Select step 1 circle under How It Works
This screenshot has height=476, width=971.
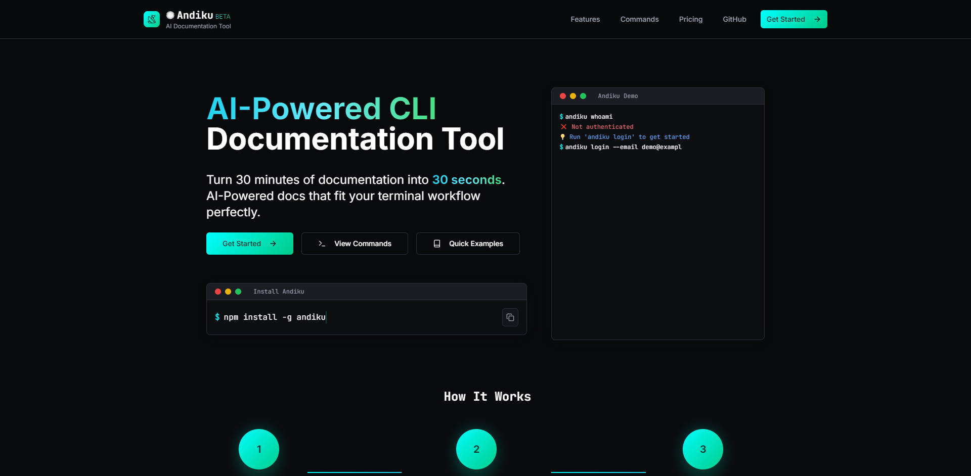tap(259, 449)
